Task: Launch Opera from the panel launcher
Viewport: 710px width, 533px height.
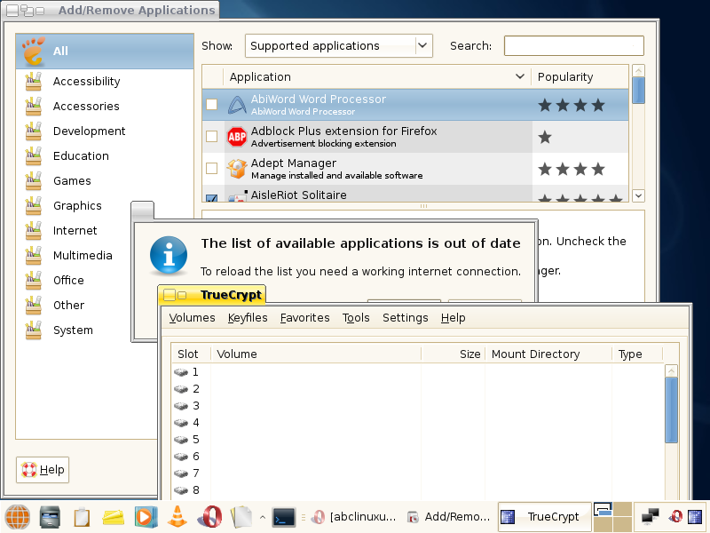Action: 209,517
